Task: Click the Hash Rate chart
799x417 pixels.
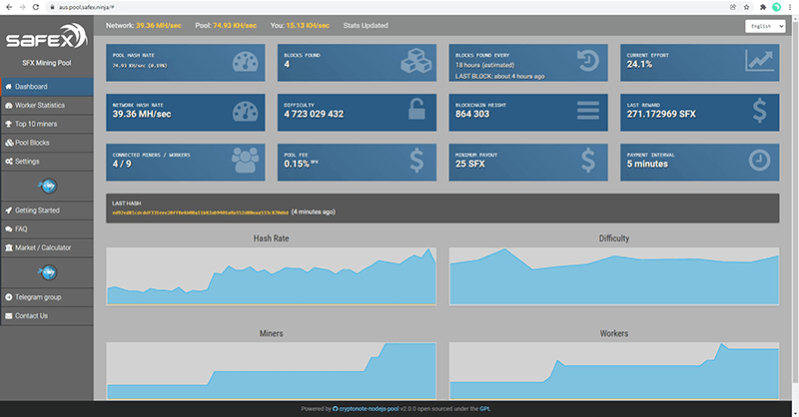Action: click(271, 276)
